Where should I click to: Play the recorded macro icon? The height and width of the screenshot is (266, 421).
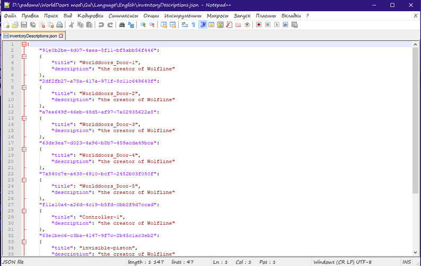coord(277,25)
